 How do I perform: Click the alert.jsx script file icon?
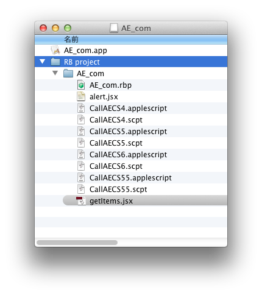pos(81,96)
